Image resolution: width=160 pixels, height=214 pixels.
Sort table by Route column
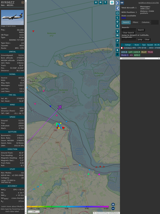137,45
